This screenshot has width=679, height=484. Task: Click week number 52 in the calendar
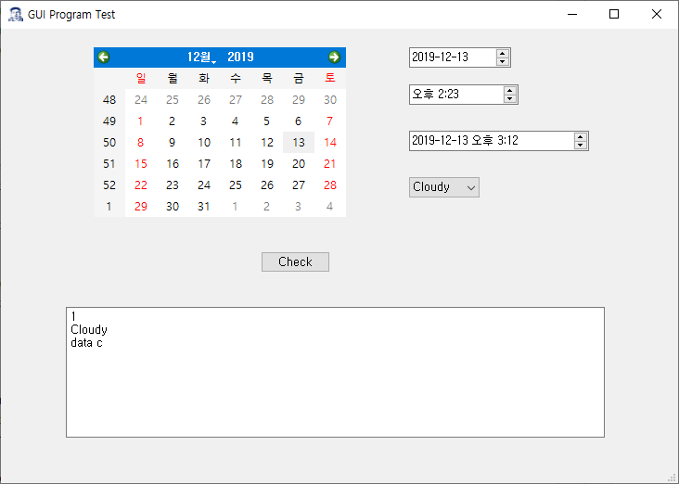tap(109, 185)
